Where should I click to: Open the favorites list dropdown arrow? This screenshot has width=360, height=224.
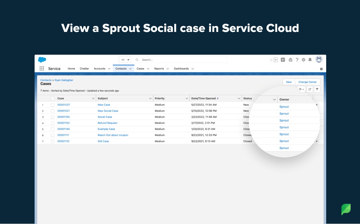276,60
